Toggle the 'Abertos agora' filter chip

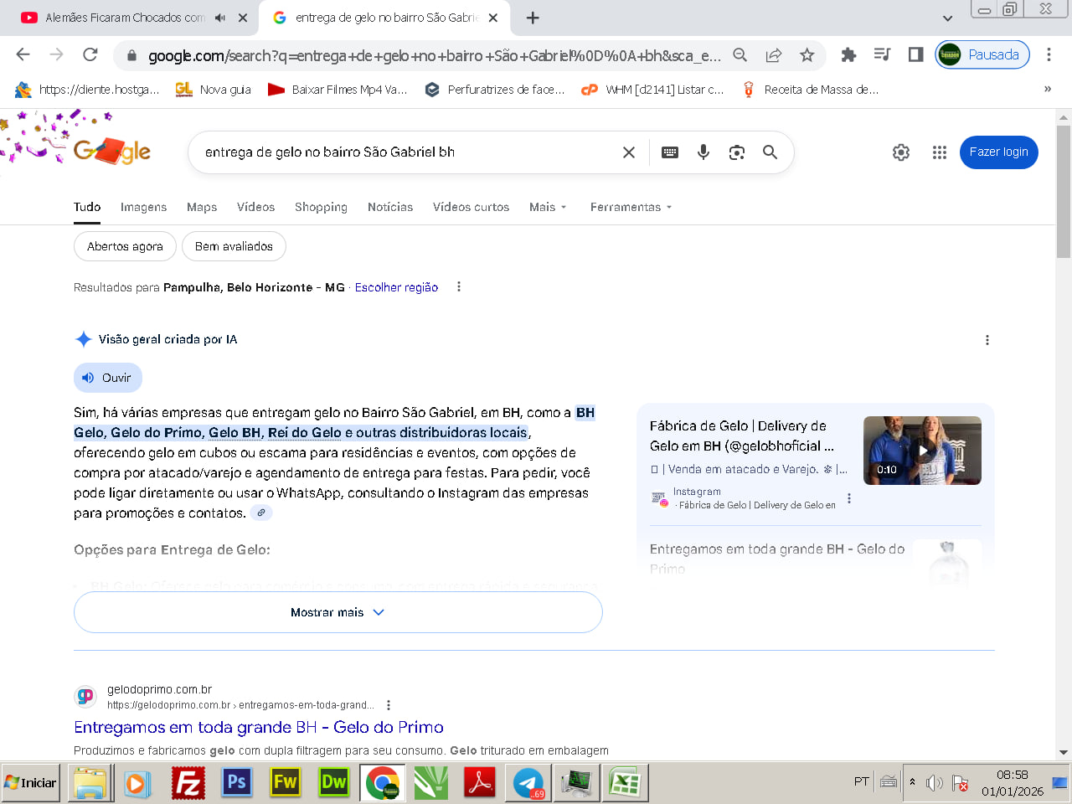[125, 246]
